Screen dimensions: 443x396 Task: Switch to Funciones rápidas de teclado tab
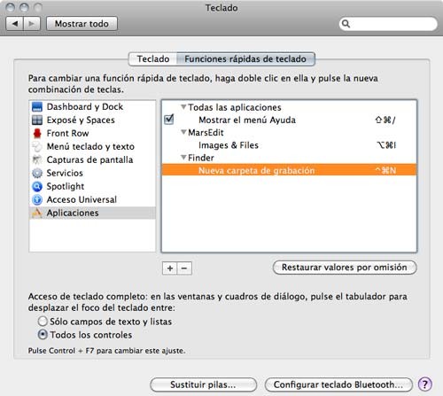tap(245, 59)
